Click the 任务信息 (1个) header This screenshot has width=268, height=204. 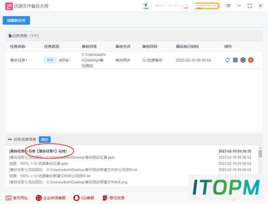(x=25, y=36)
